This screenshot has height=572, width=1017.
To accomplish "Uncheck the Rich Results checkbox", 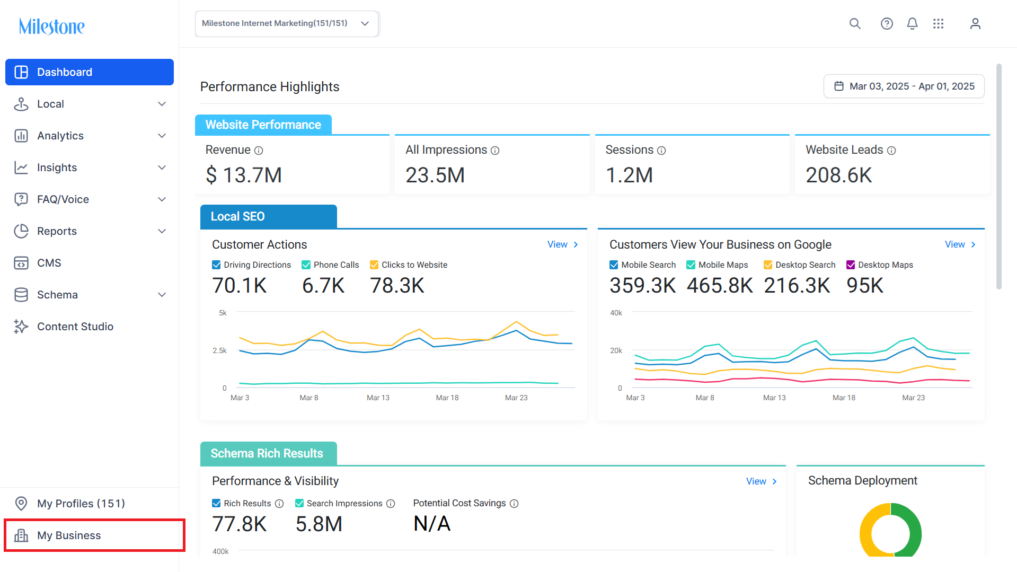I will click(x=216, y=504).
